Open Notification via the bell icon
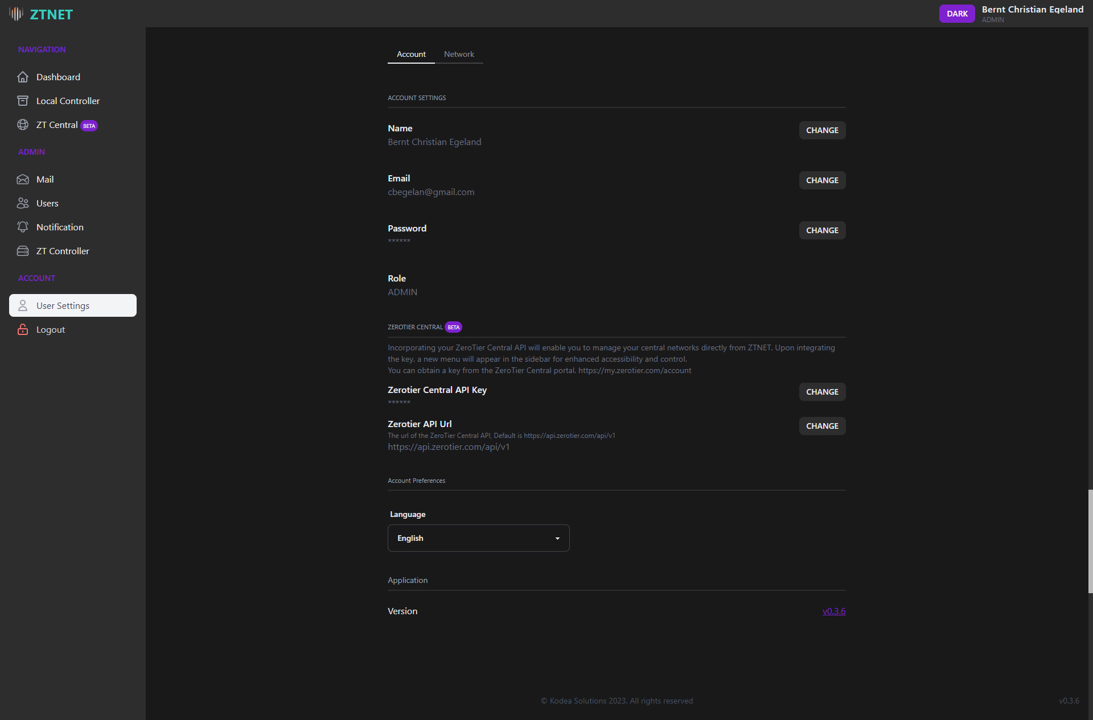The width and height of the screenshot is (1093, 720). (x=23, y=227)
